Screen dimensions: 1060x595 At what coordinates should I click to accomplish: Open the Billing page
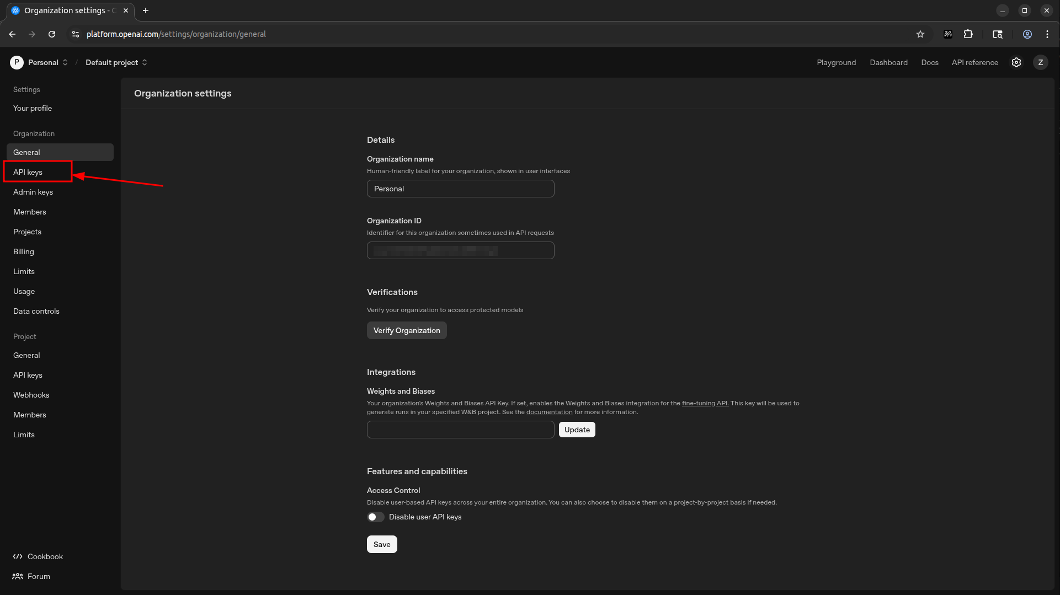coord(60,251)
